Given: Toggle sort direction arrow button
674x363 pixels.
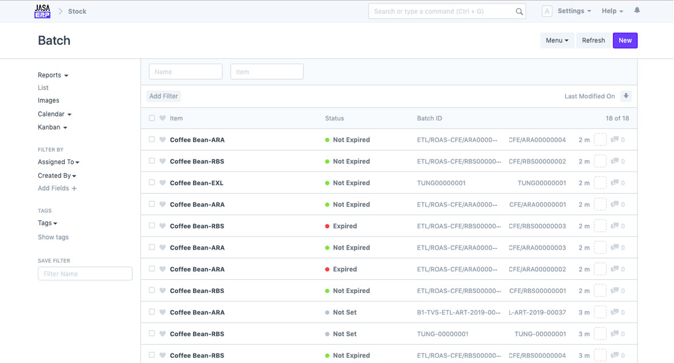Looking at the screenshot, I should tap(626, 96).
